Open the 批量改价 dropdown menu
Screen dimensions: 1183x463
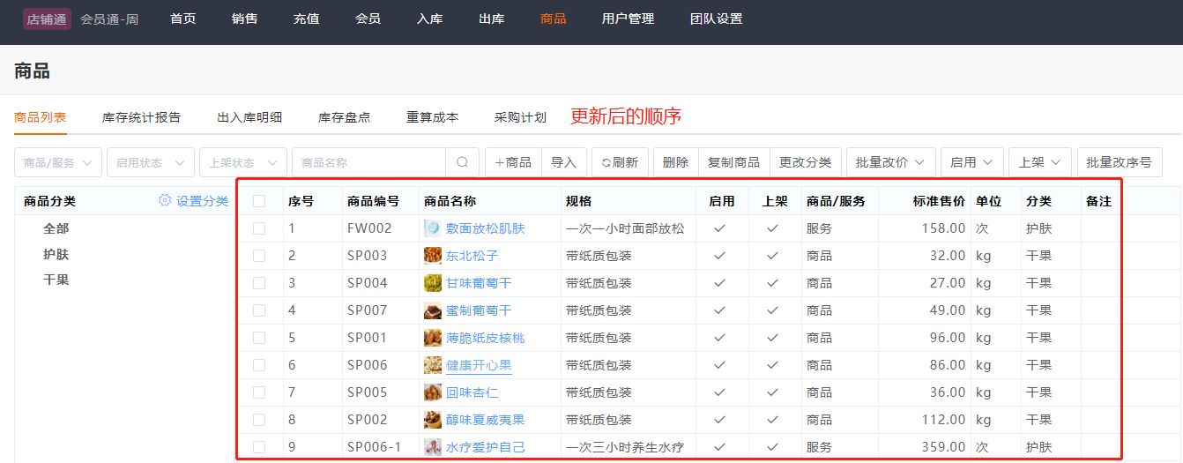890,162
